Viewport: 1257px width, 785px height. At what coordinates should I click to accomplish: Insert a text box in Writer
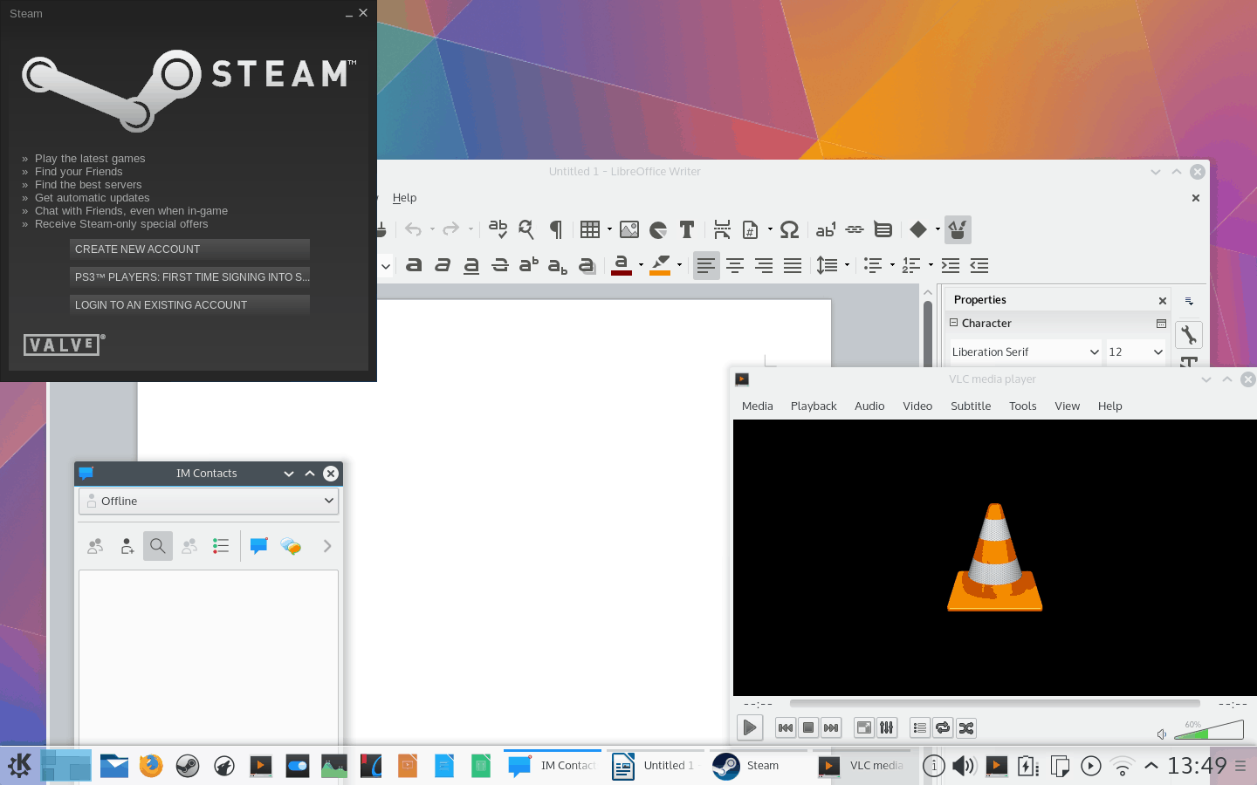(x=687, y=229)
